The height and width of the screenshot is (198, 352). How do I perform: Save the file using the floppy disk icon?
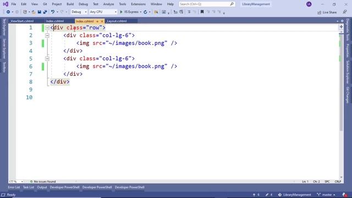[x=39, y=12]
